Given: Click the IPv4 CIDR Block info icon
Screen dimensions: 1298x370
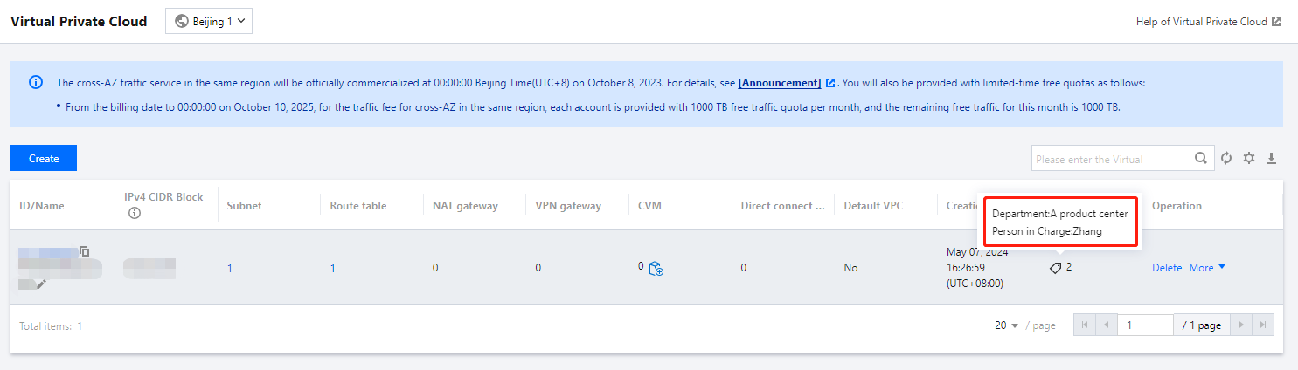Looking at the screenshot, I should [135, 213].
